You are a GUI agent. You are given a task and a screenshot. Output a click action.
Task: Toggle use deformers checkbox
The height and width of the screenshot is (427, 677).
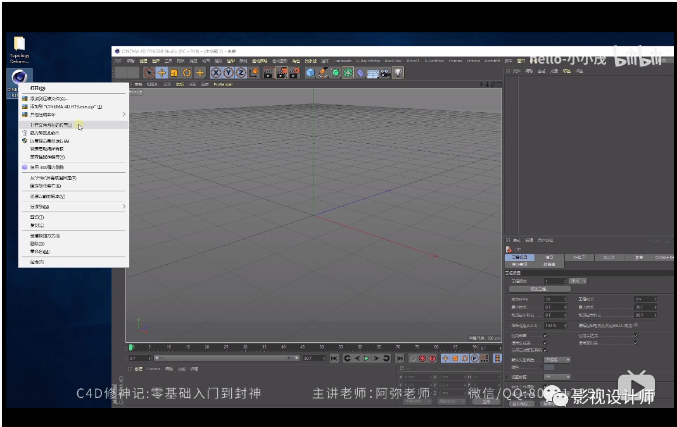pos(636,343)
